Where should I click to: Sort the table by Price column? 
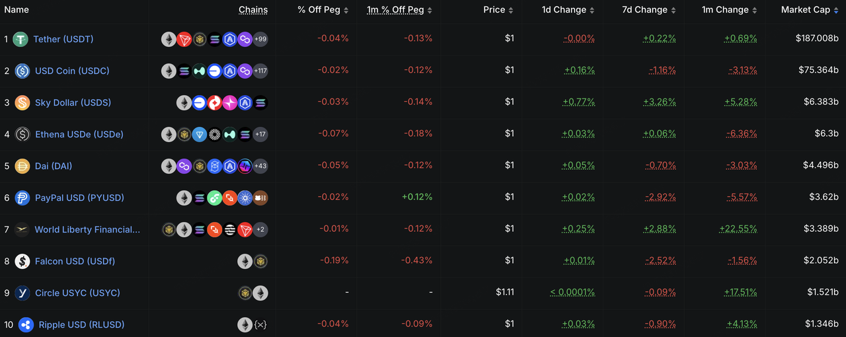[x=498, y=10]
